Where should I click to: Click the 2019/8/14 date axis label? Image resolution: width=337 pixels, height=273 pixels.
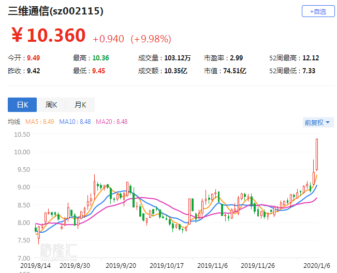pyautogui.click(x=36, y=266)
